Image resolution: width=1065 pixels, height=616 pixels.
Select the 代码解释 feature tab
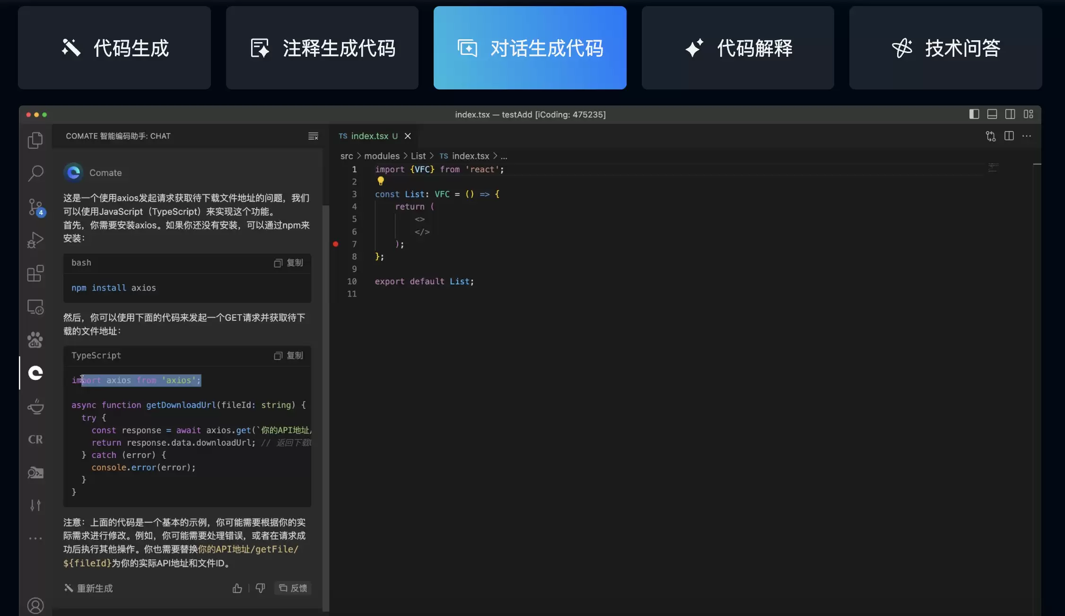click(738, 48)
